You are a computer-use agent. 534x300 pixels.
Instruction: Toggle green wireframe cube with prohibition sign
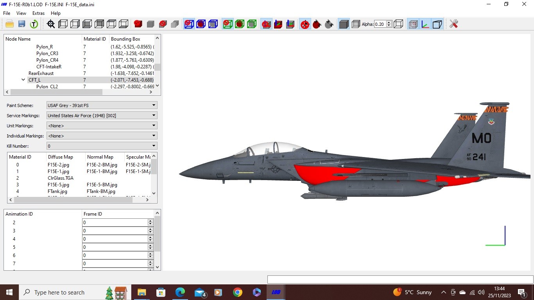click(228, 24)
